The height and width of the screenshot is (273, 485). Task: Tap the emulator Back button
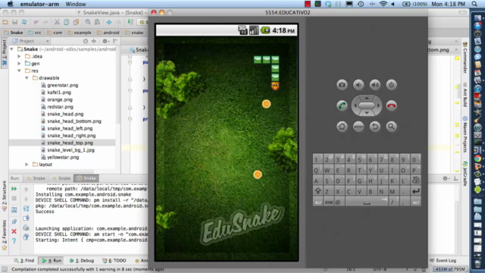[375, 127]
